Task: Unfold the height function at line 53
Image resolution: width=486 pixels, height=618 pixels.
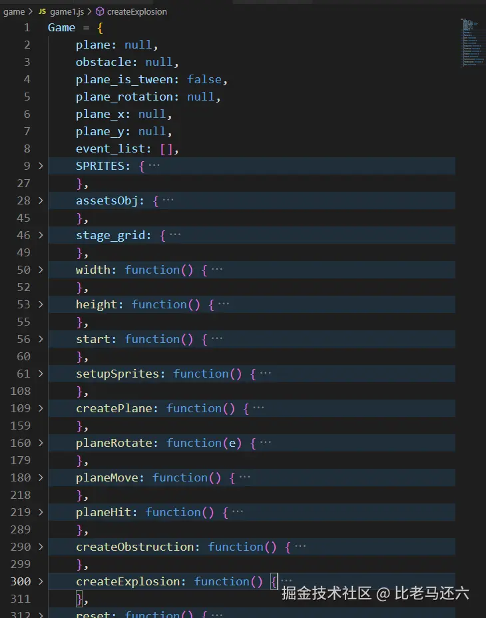Action: point(41,304)
